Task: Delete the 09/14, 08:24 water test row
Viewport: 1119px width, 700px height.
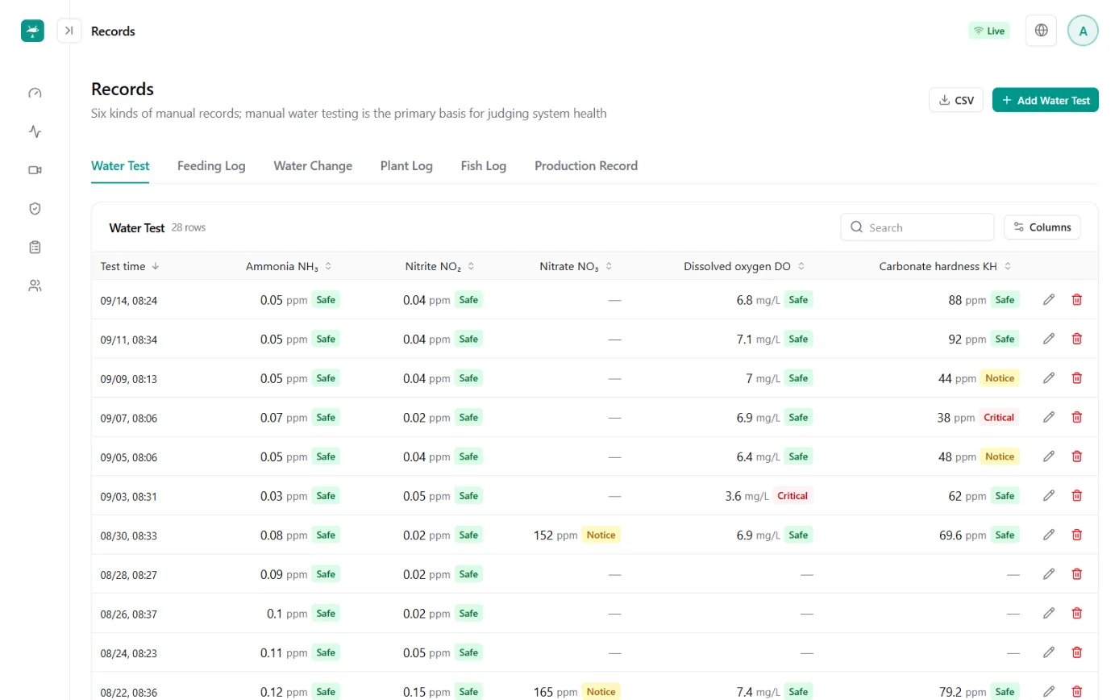Action: click(x=1076, y=300)
